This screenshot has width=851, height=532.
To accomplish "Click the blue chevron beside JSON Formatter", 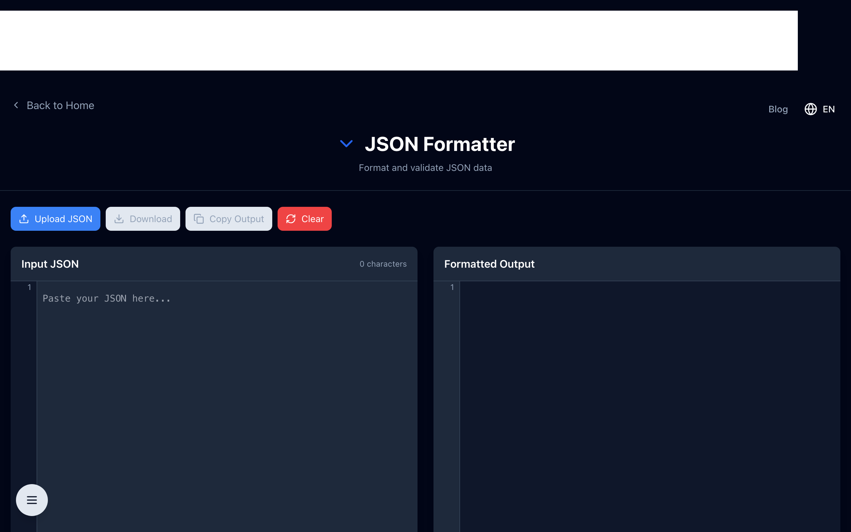I will (x=346, y=144).
